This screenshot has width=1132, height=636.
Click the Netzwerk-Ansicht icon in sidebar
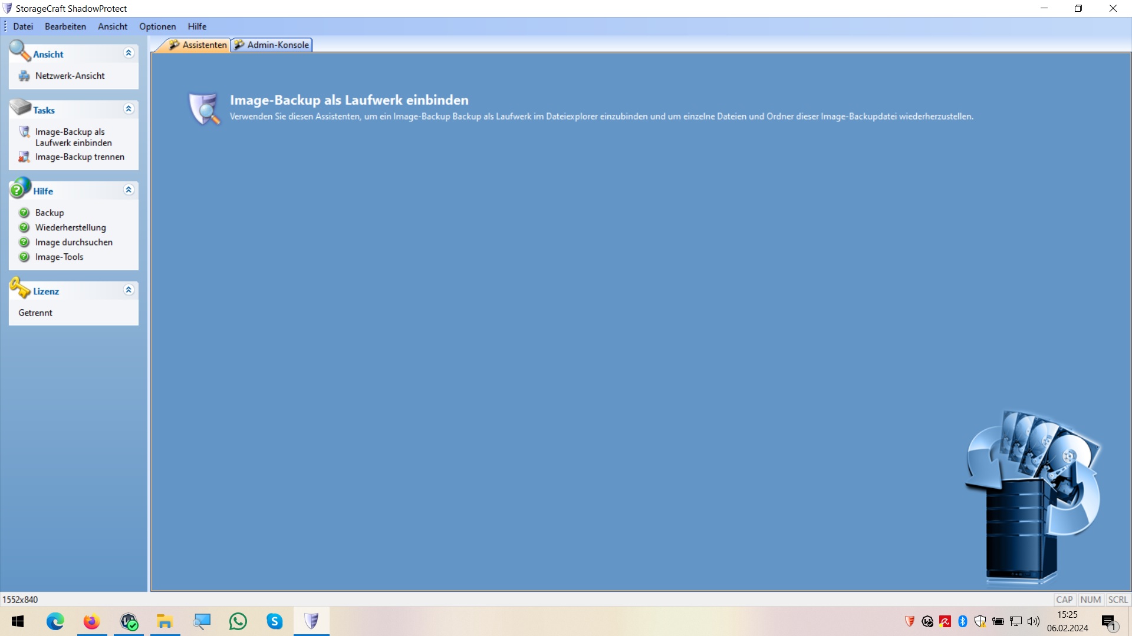[24, 76]
